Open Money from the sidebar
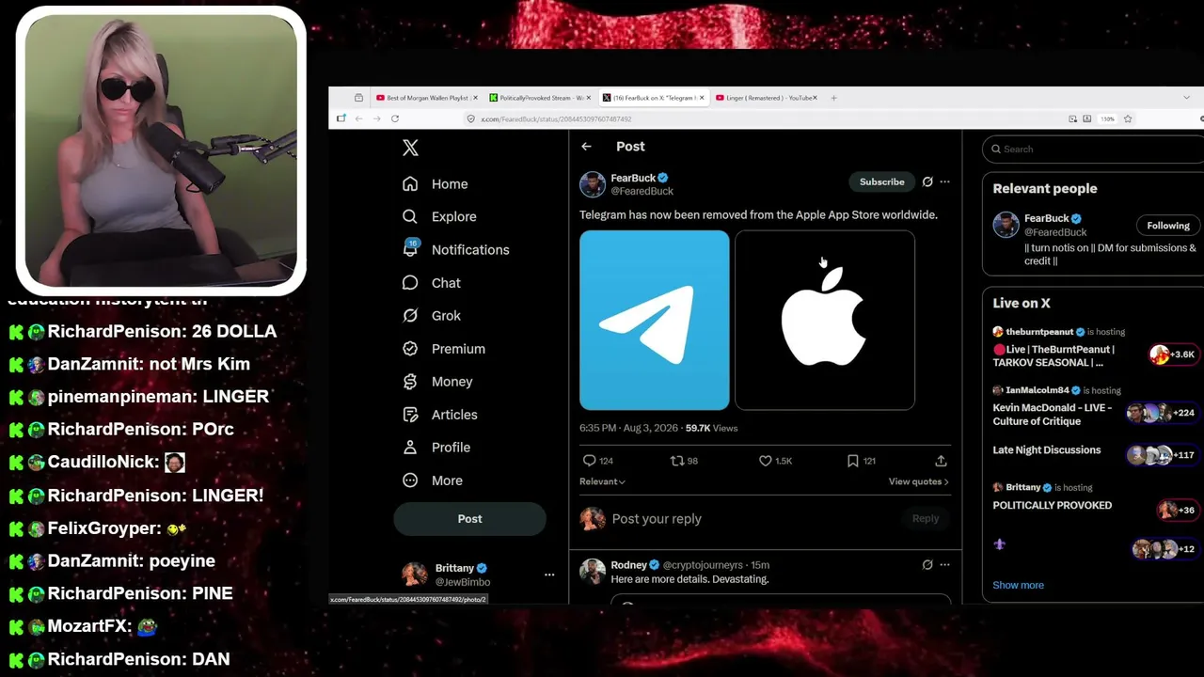Image resolution: width=1204 pixels, height=677 pixels. (x=437, y=382)
